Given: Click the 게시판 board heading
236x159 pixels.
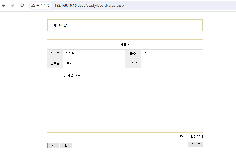Looking at the screenshot, I should (x=60, y=25).
